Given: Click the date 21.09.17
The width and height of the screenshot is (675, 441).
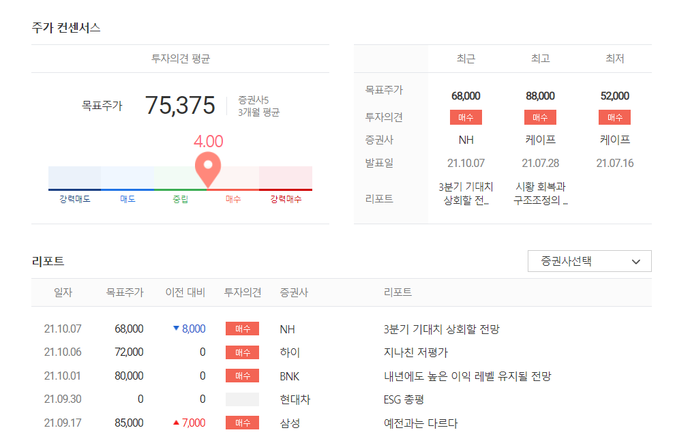Looking at the screenshot, I should coord(63,423).
